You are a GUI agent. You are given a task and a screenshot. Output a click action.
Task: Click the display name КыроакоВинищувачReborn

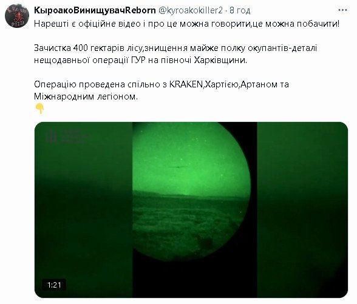95,10
